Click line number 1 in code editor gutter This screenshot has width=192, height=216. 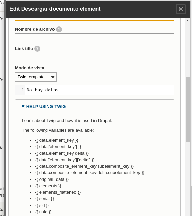(23, 90)
